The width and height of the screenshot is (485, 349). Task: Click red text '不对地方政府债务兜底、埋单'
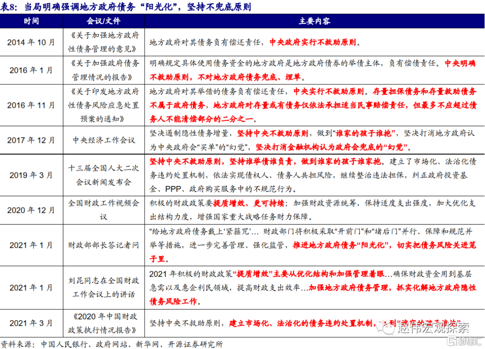pos(249,77)
